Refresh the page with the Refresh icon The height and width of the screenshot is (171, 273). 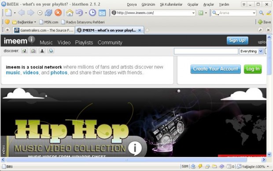[48, 13]
